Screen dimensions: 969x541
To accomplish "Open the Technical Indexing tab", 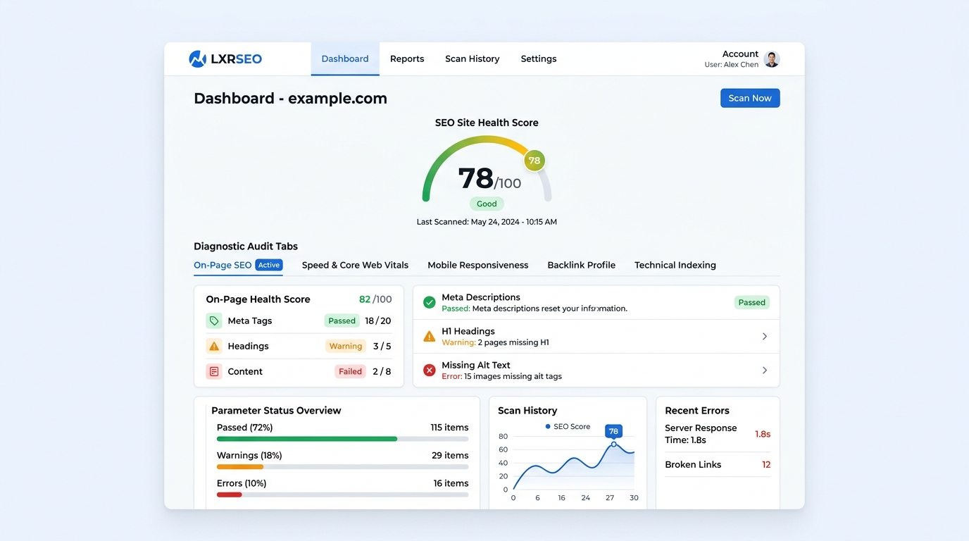I will [x=675, y=266].
